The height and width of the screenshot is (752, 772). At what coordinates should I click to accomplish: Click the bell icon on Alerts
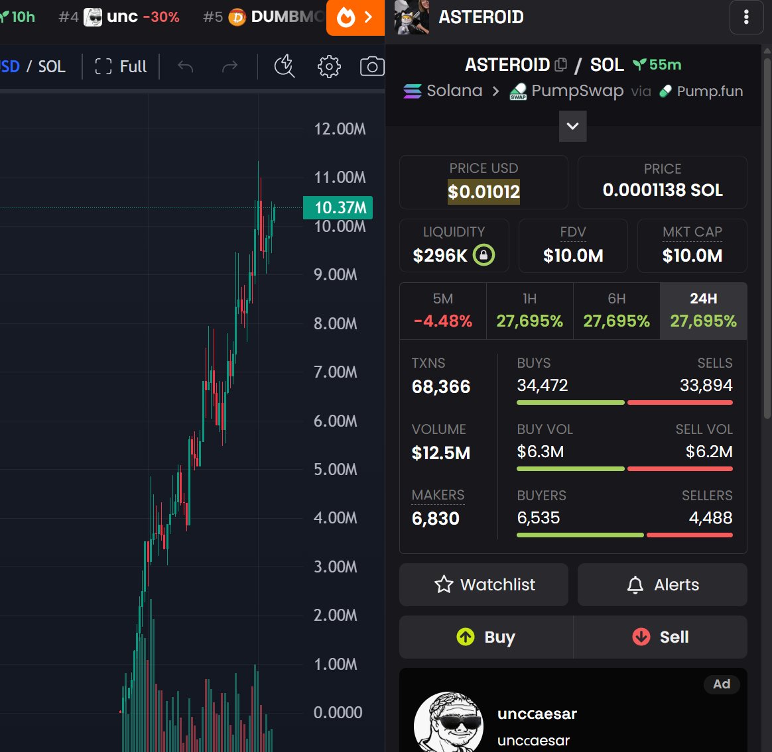point(635,584)
